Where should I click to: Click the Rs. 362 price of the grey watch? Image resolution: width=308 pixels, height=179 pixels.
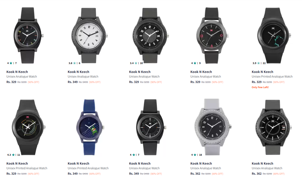click(195, 174)
